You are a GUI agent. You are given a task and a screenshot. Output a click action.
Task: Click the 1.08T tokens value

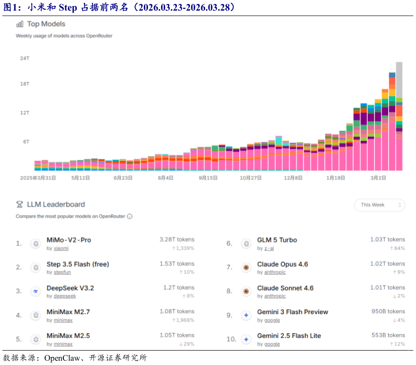(x=177, y=311)
